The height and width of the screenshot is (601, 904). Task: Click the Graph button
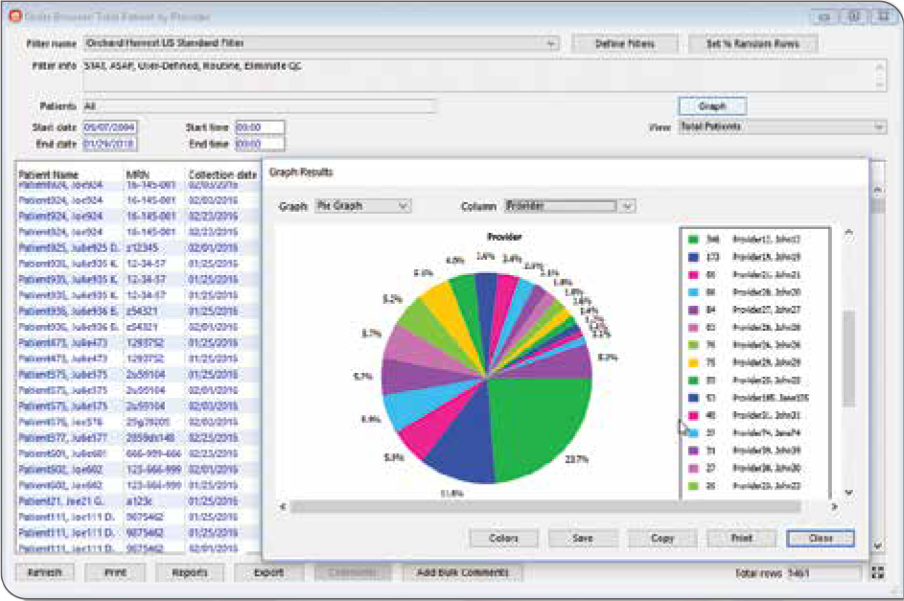(711, 106)
